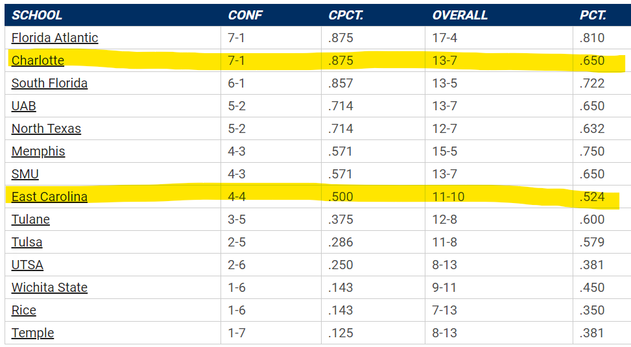Open the Temple team link

coord(32,333)
